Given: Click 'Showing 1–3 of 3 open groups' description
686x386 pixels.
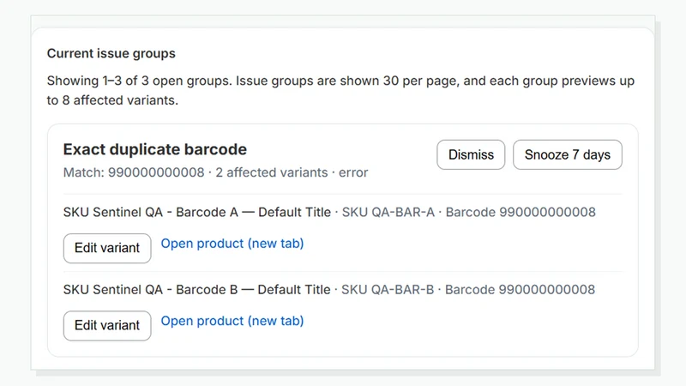Looking at the screenshot, I should (340, 91).
